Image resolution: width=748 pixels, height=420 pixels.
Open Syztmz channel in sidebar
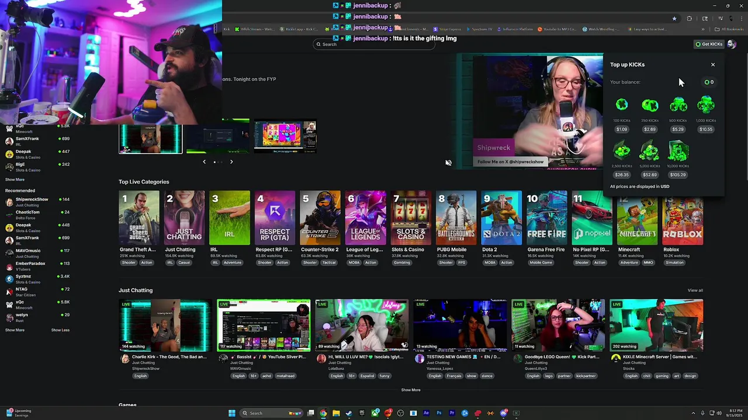[x=37, y=279]
